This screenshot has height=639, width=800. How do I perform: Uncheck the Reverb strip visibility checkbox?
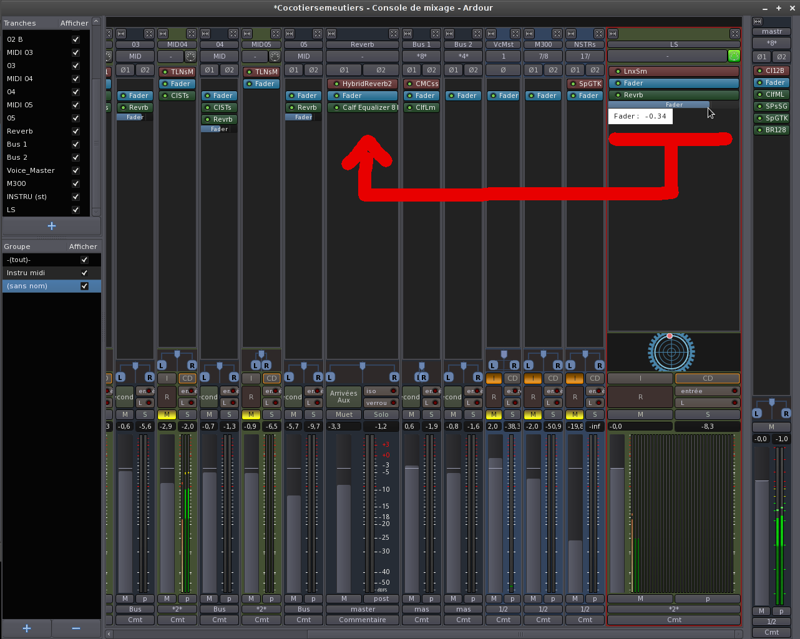76,131
